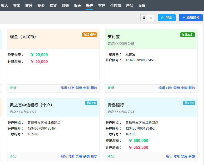Switch to grid card view
This screenshot has height=165, width=204.
pos(144,18)
